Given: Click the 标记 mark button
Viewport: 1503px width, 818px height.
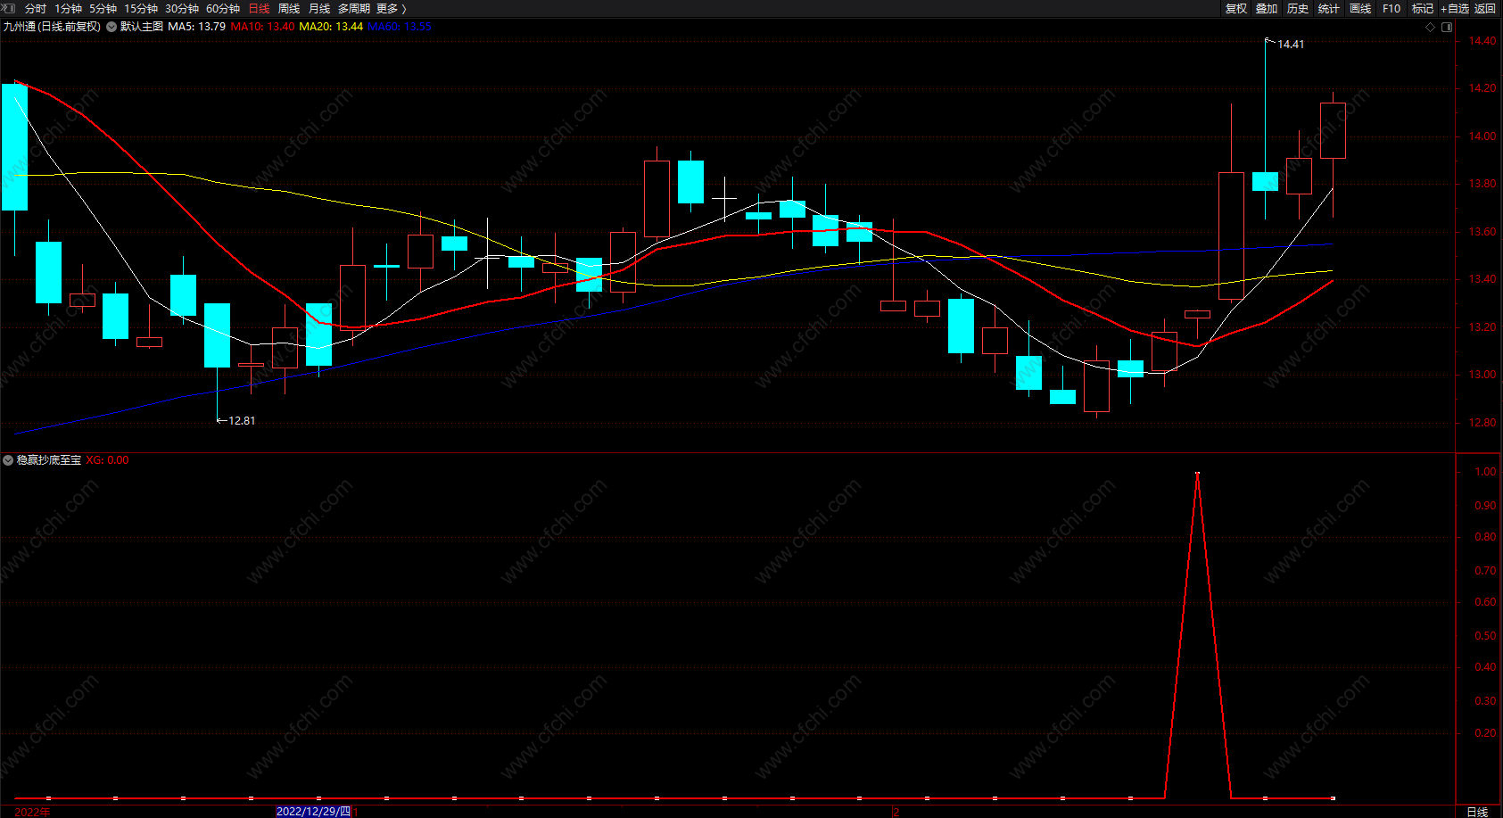Looking at the screenshot, I should coord(1423,8).
